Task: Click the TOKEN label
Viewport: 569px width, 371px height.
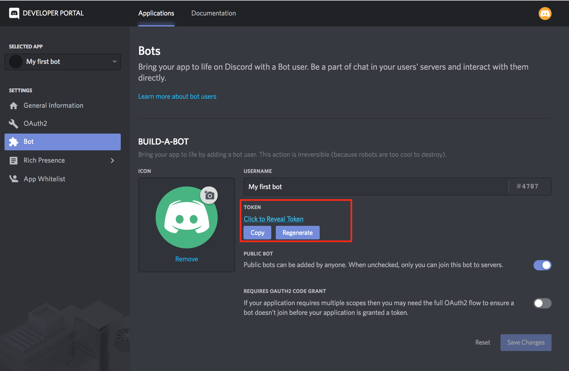Action: click(x=252, y=207)
